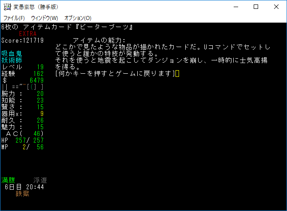Select the 吸血鬼 race label

pos(12,54)
